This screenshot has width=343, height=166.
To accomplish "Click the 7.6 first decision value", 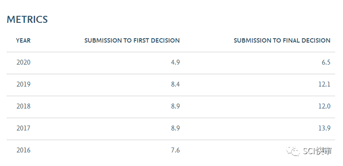I will coord(175,151).
